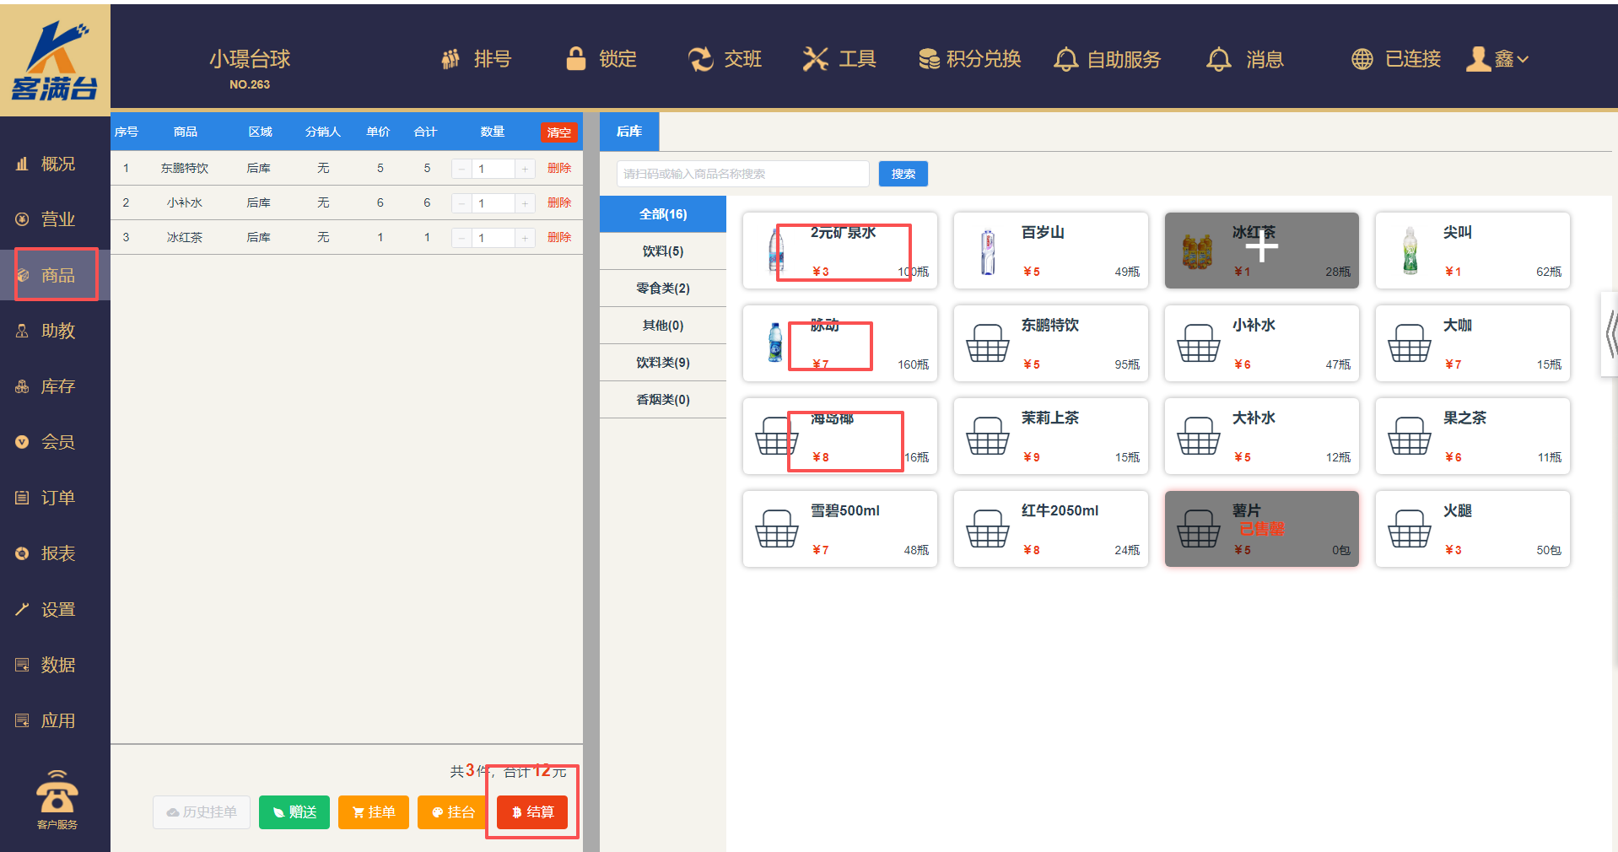Expand the collapsed right-edge side panel

tap(1610, 334)
